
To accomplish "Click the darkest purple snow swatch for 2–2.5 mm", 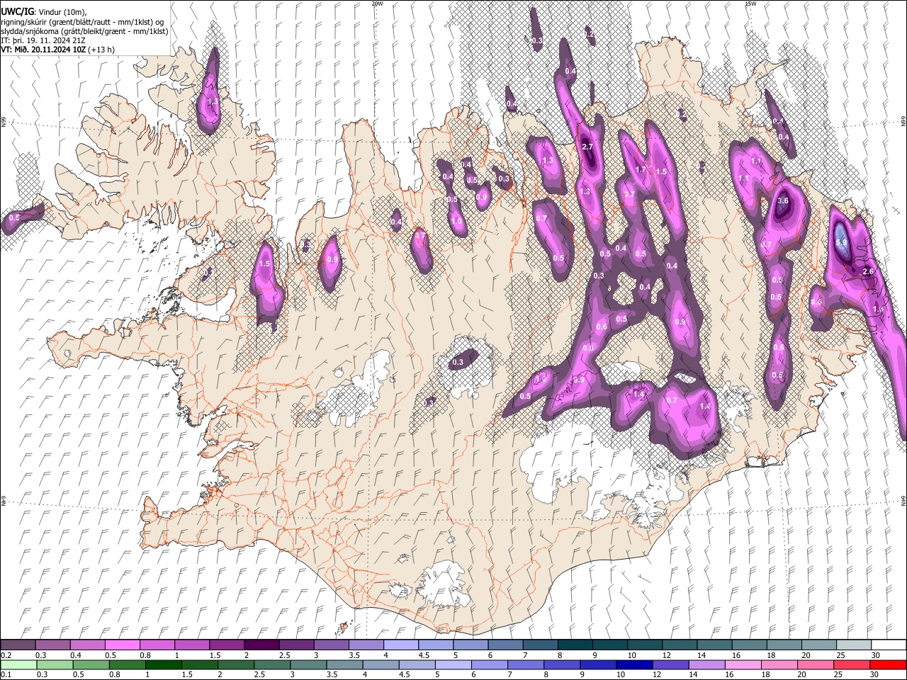I will 261,645.
